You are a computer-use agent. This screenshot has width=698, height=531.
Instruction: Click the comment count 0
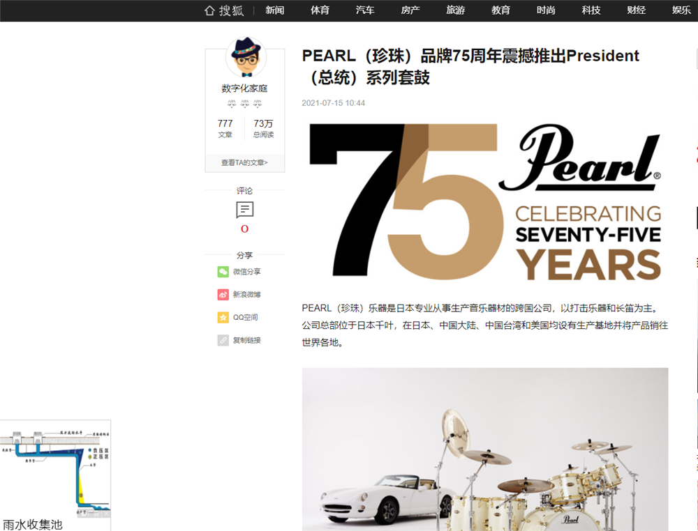pyautogui.click(x=244, y=229)
